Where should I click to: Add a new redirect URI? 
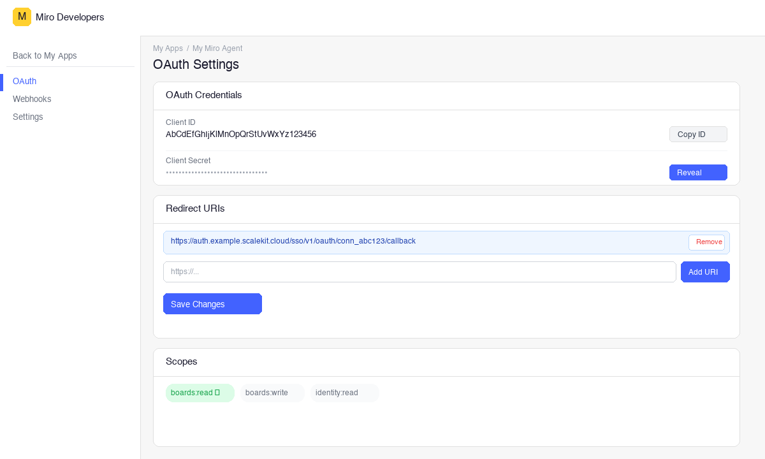705,272
